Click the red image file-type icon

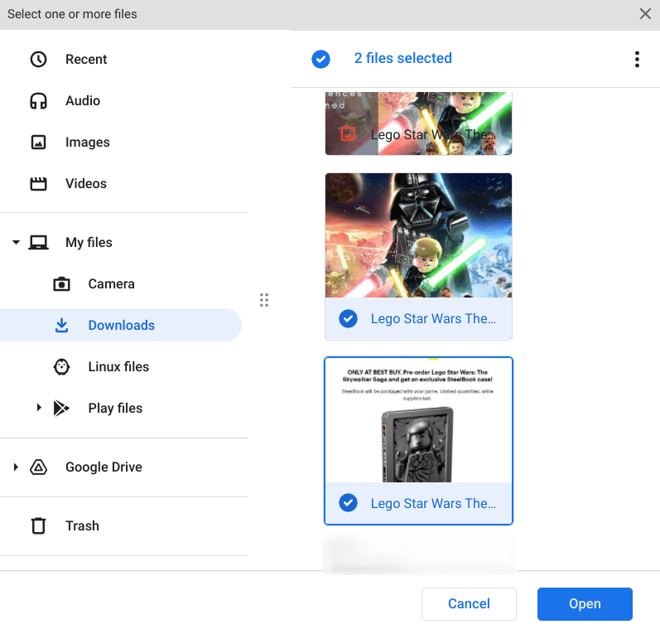(348, 134)
